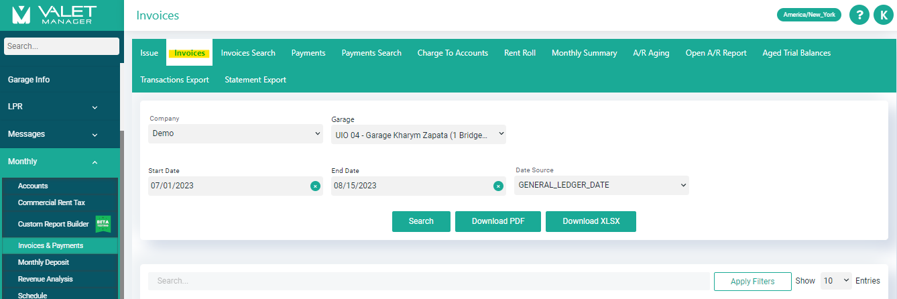Open the help question mark icon
897x299 pixels.
[x=859, y=15]
